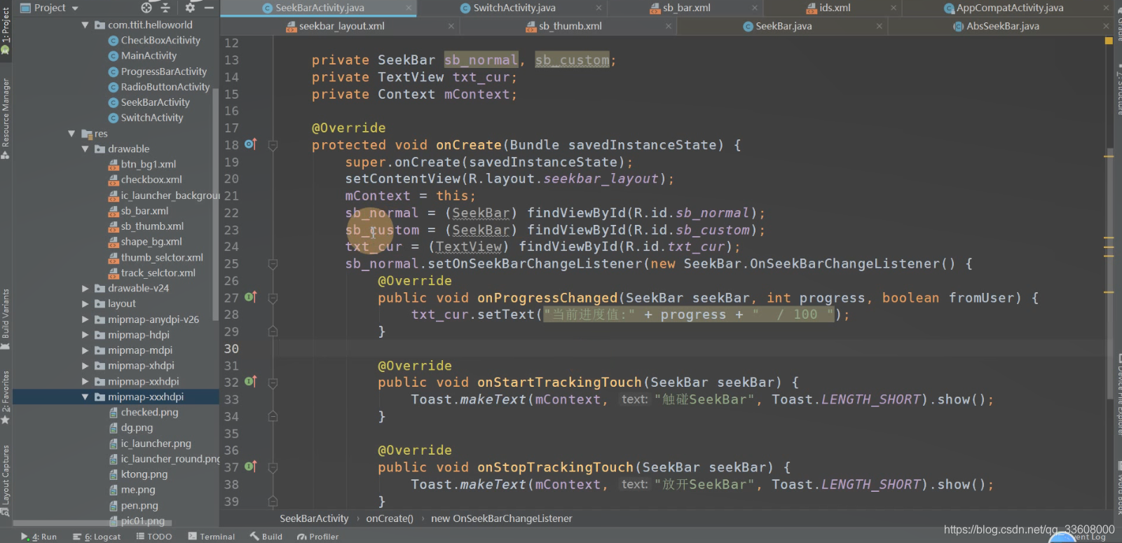The width and height of the screenshot is (1122, 543).
Task: Open the Run tool window
Action: coord(39,537)
